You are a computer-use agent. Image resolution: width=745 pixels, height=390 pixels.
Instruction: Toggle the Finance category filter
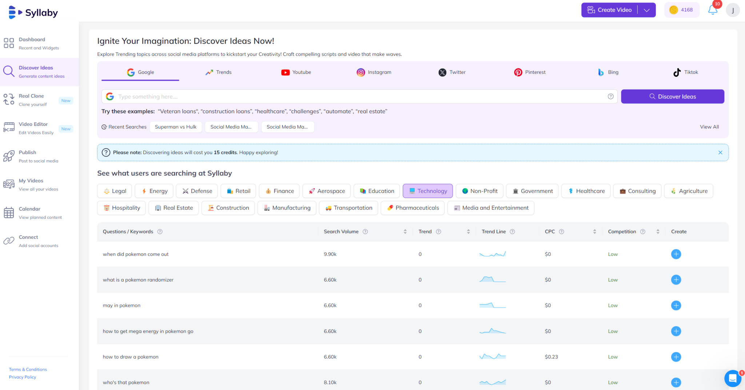279,191
